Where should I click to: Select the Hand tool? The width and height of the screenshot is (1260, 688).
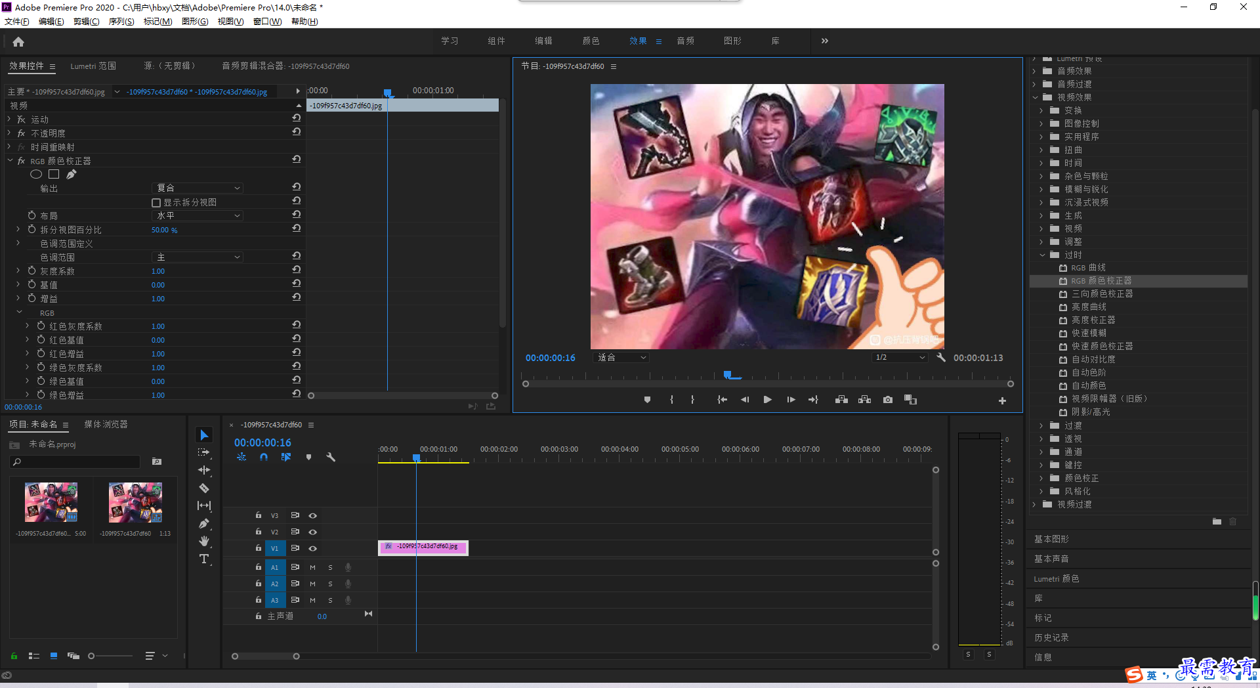[204, 541]
